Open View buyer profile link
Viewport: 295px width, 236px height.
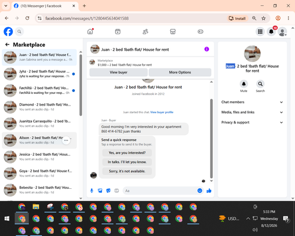[x=162, y=112]
